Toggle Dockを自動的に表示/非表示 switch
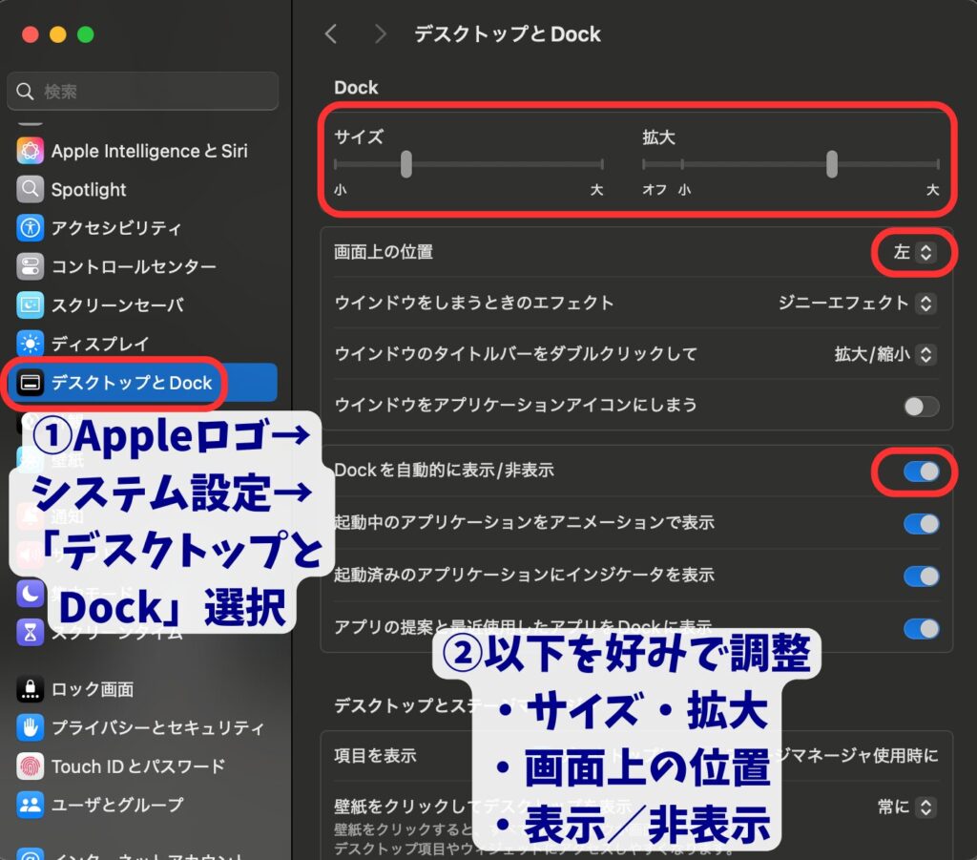The width and height of the screenshot is (977, 860). coord(922,472)
